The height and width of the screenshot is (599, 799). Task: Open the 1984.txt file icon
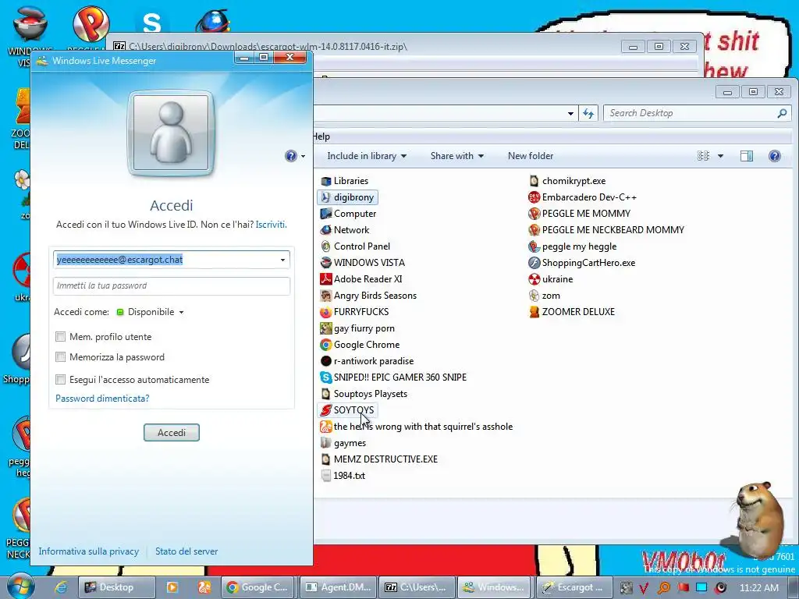click(326, 476)
